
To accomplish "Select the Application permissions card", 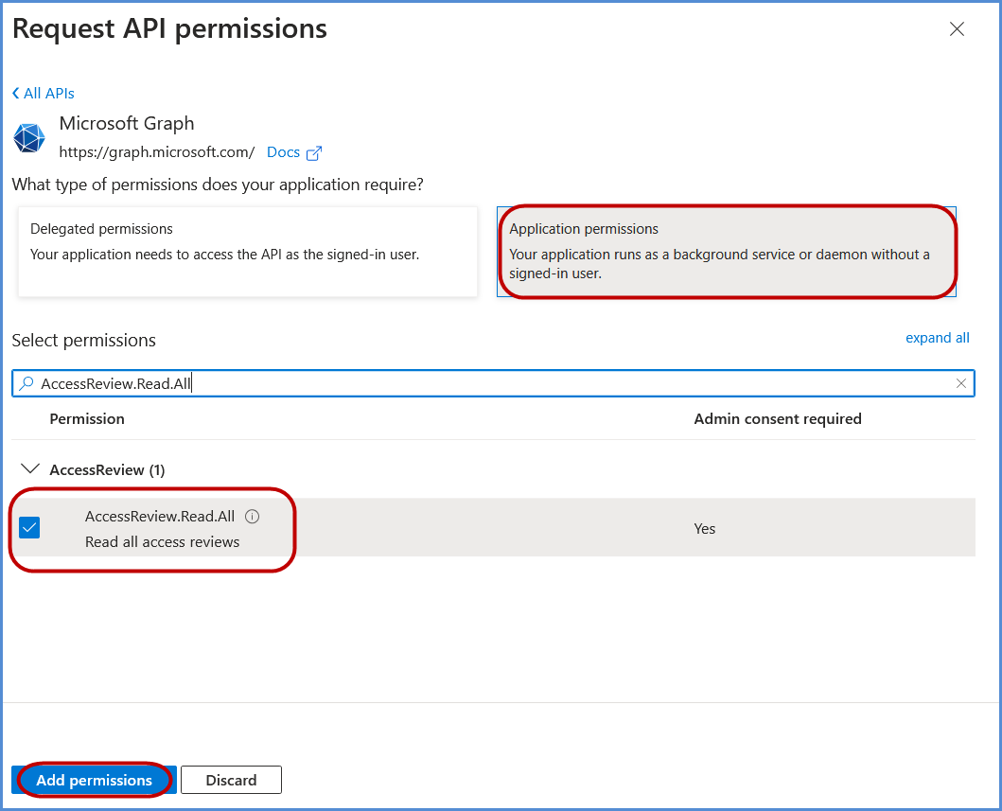I will click(x=726, y=252).
